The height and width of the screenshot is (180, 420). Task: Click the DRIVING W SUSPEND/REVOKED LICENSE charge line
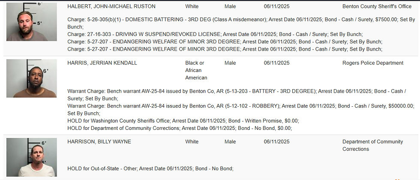pos(215,34)
